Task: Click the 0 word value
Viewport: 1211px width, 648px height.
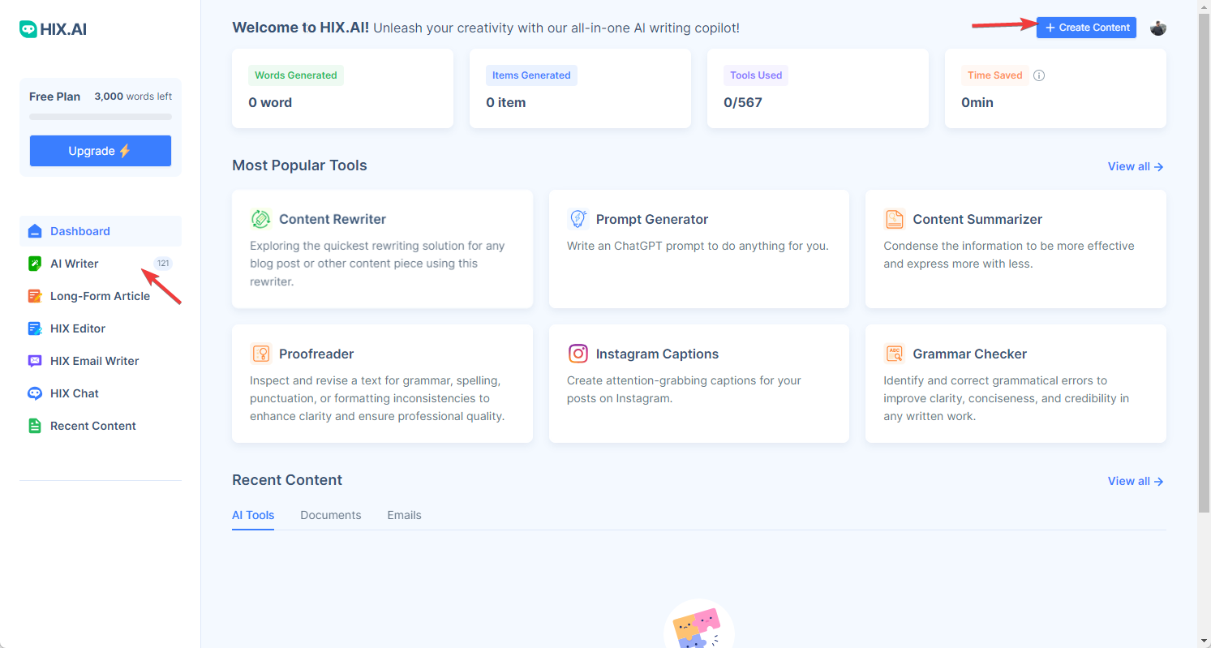Action: [x=270, y=102]
